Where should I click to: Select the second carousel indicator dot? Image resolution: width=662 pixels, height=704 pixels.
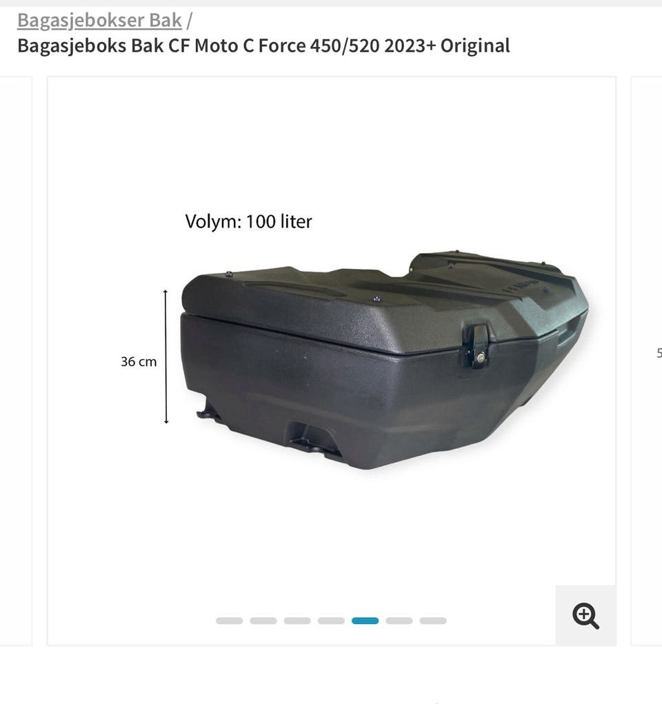(x=263, y=621)
